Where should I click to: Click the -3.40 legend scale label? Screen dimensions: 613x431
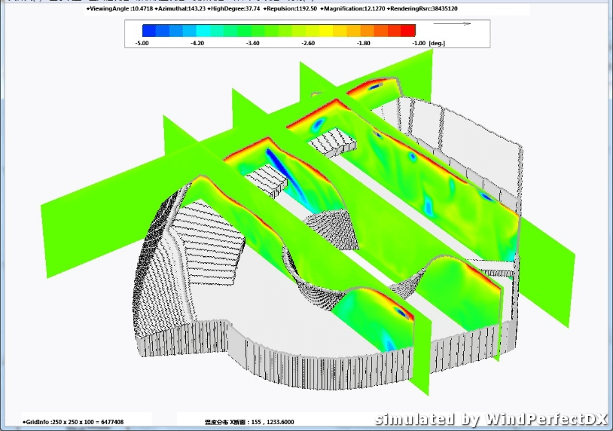(x=252, y=44)
